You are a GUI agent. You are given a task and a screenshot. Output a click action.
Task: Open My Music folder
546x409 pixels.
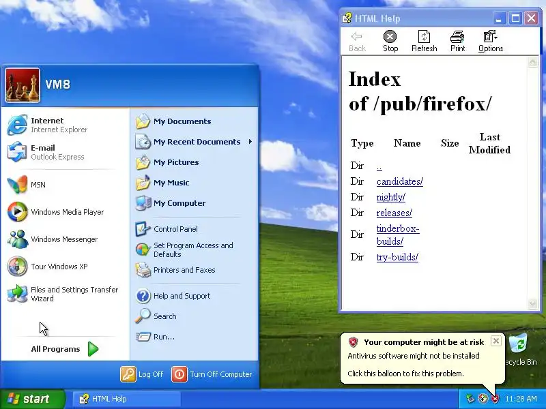[x=195, y=183]
